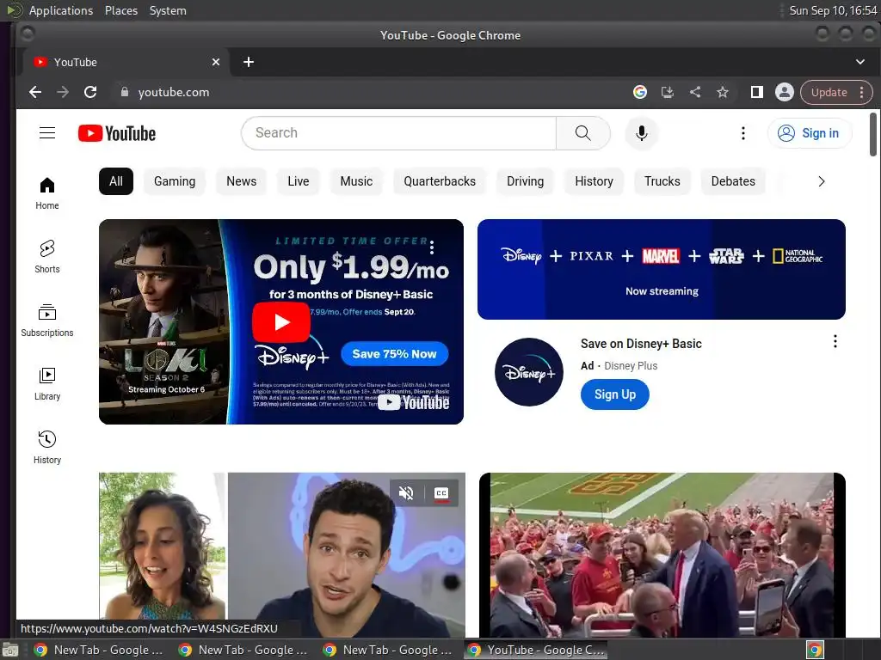Click the install app icon in address bar
The height and width of the screenshot is (660, 881).
tap(668, 92)
